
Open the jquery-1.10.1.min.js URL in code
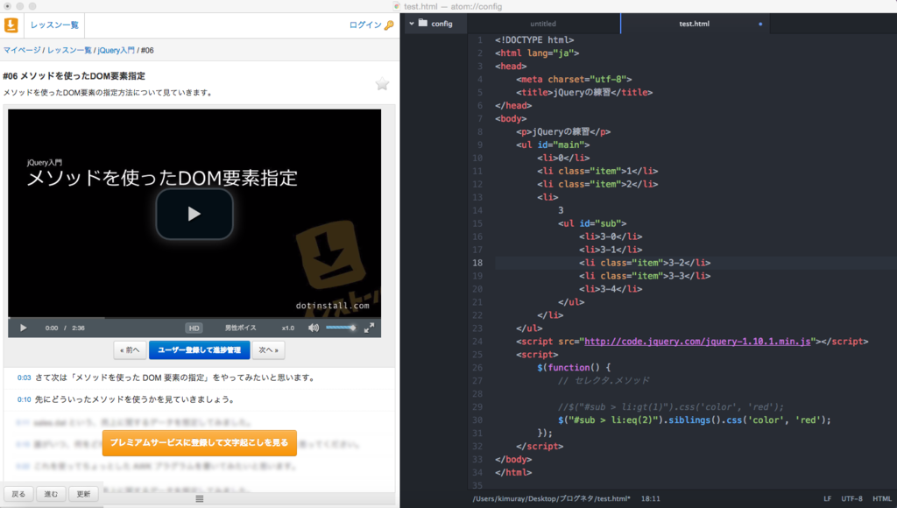tap(697, 342)
